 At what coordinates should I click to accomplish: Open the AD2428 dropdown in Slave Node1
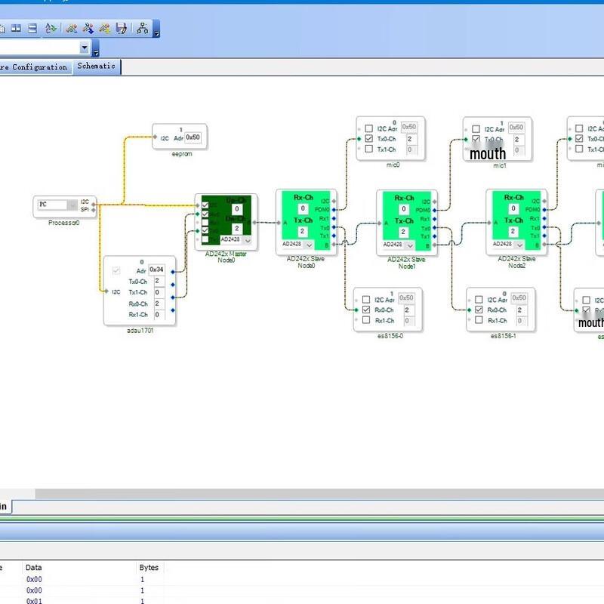click(410, 245)
